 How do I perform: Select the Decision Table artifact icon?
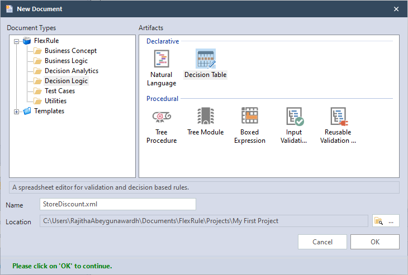[x=206, y=59]
